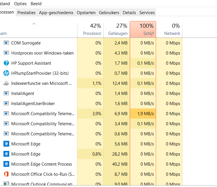The width and height of the screenshot is (217, 187).
Task: Click the Microsoft Edge Content Process icon
Action: click(x=6, y=164)
